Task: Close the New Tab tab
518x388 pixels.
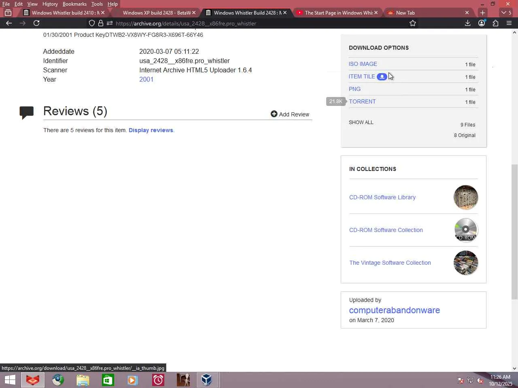Action: [467, 13]
